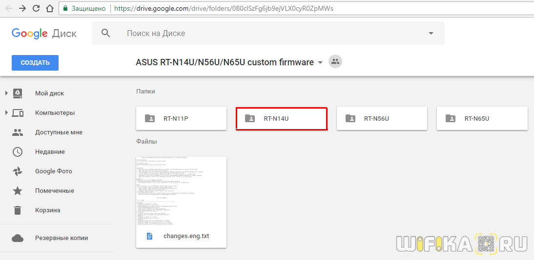Click the shared folder icon of RT-N14U

(x=250, y=118)
